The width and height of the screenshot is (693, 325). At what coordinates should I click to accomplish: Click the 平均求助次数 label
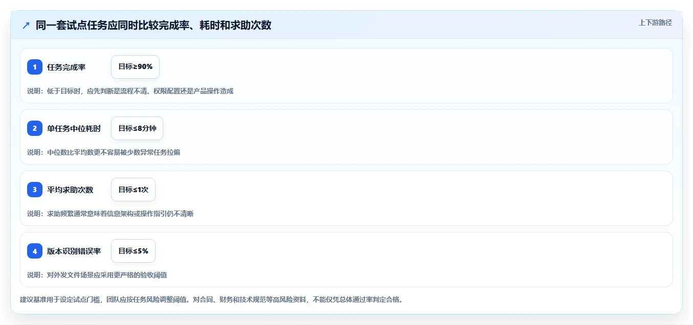click(x=70, y=190)
